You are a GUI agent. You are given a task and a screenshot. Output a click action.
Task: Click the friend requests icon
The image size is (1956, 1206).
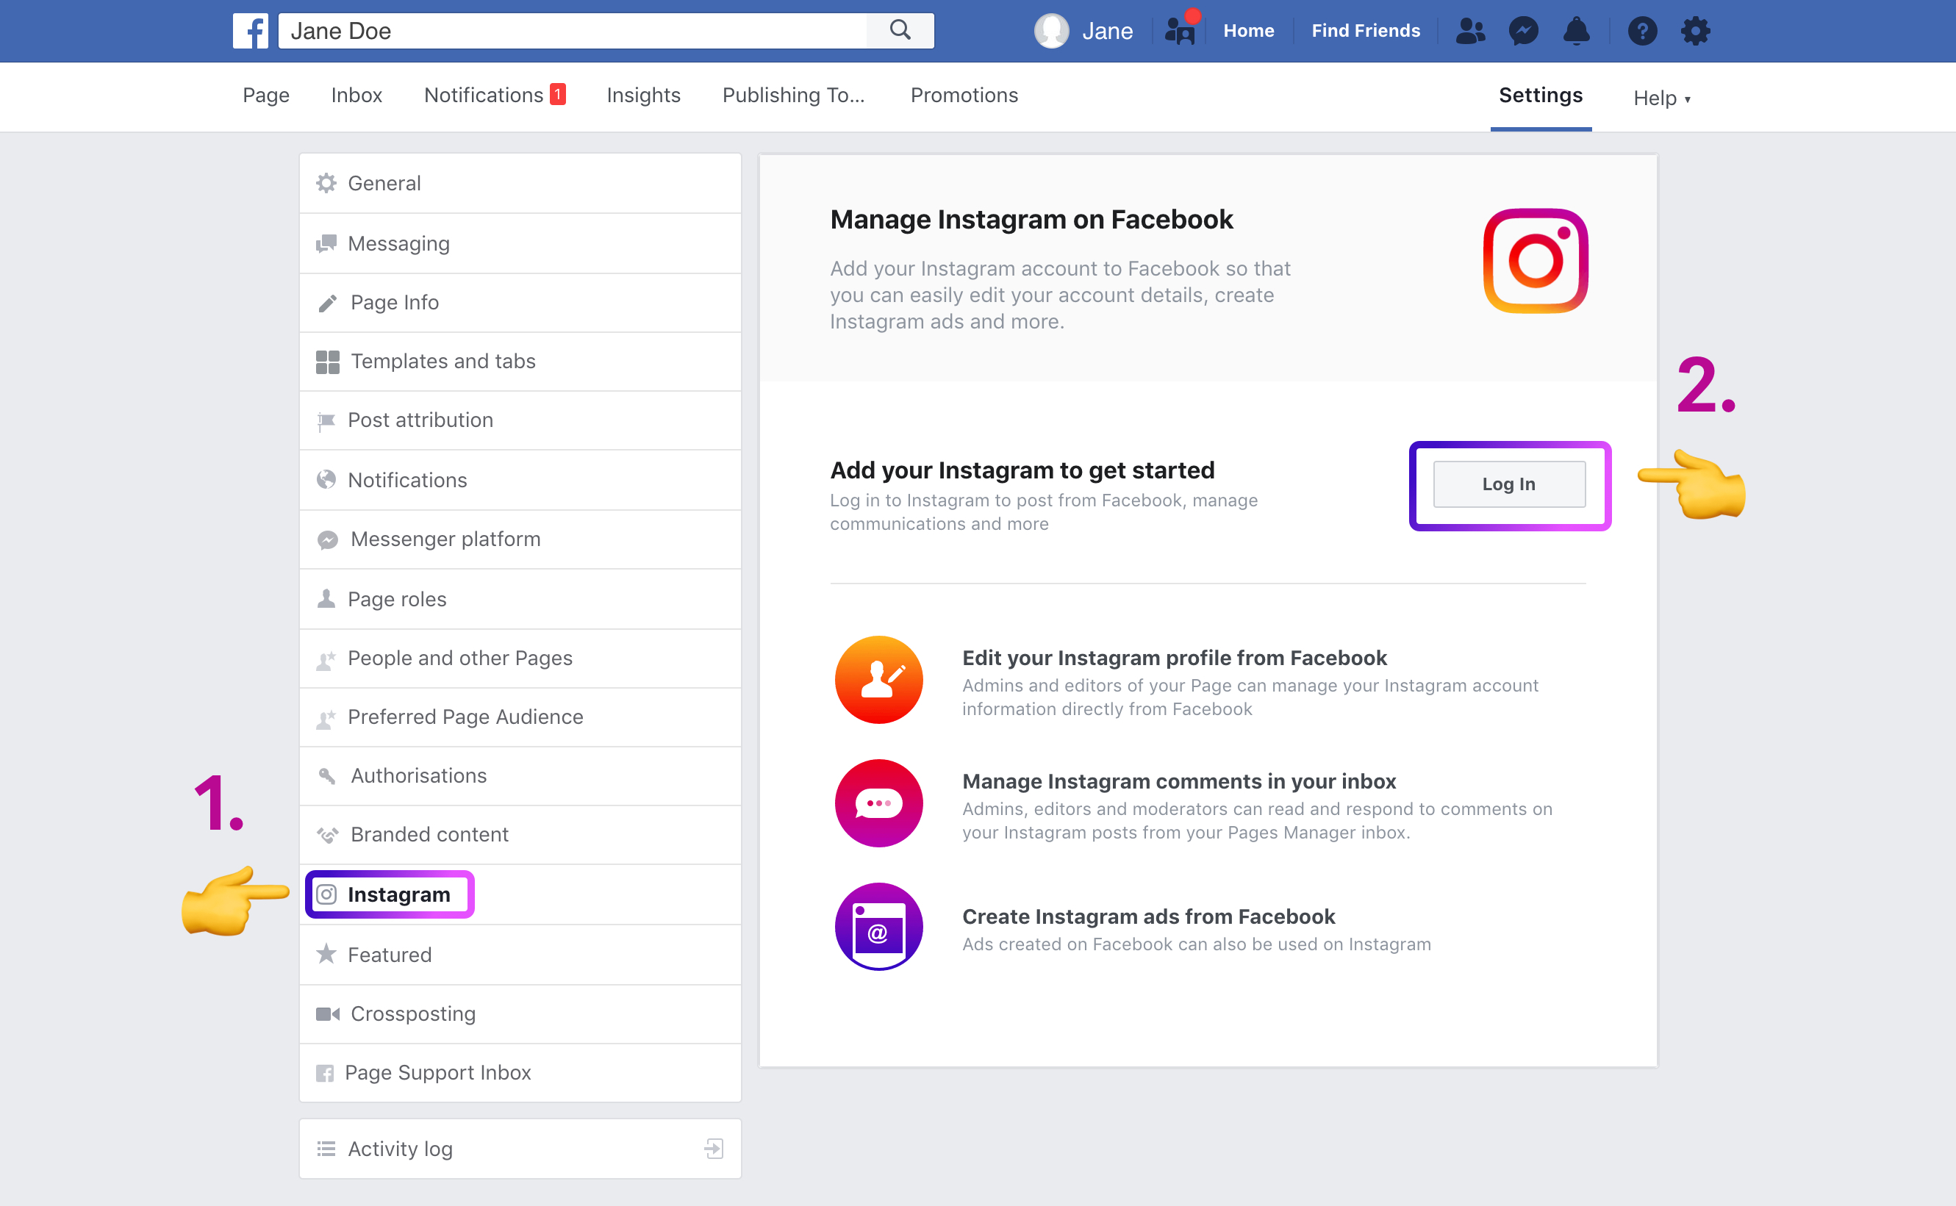(x=1469, y=31)
